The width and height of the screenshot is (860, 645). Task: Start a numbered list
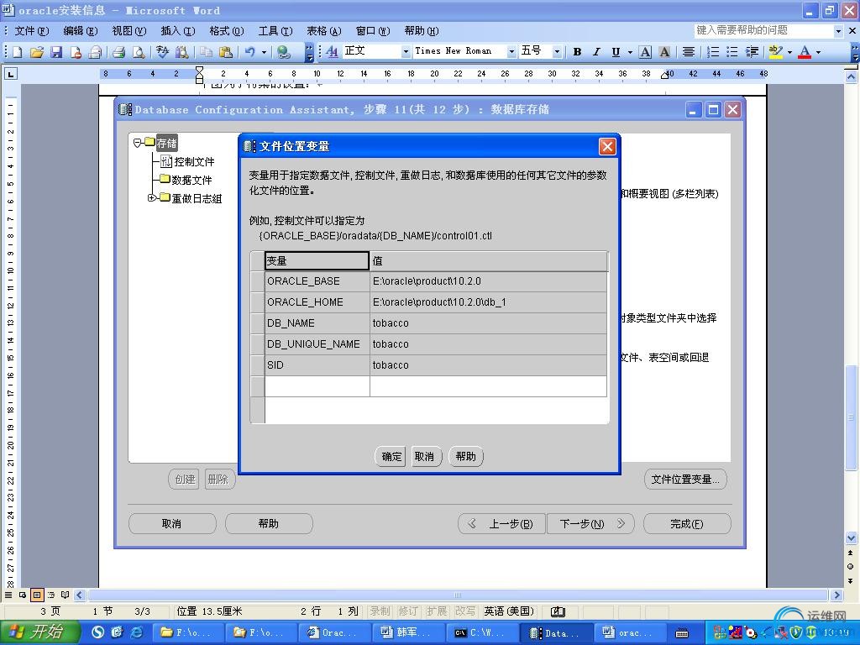[x=712, y=51]
